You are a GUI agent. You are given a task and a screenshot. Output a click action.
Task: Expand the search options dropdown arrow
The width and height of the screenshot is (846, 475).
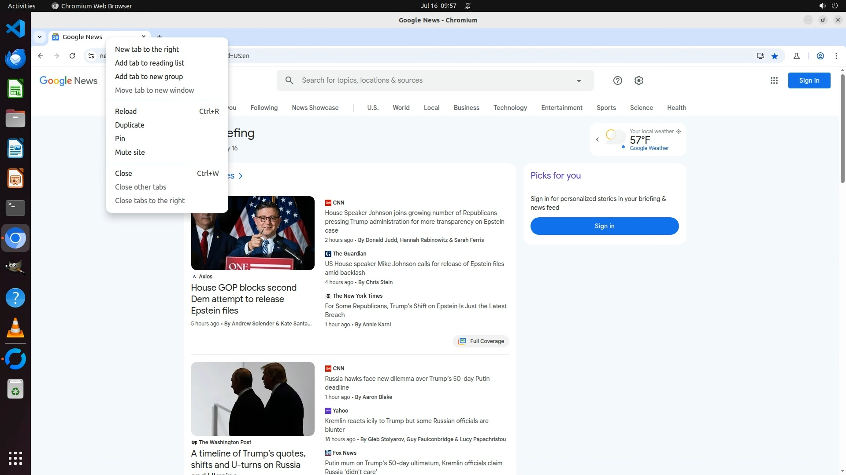point(579,81)
